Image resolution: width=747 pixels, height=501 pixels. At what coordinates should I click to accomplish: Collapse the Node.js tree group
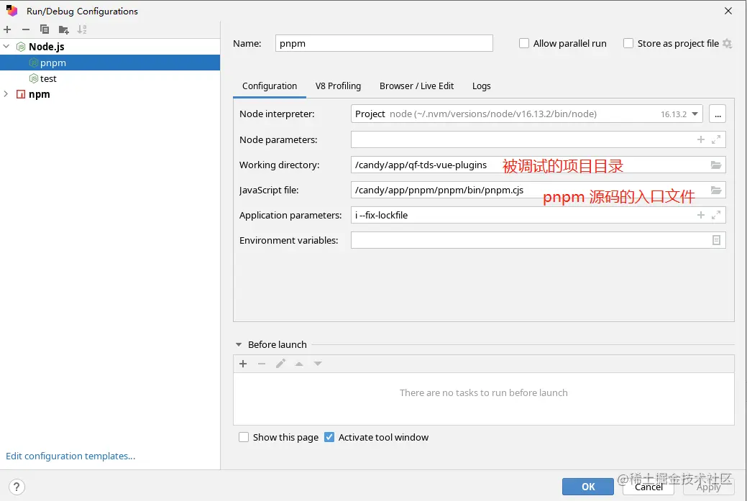[6, 46]
